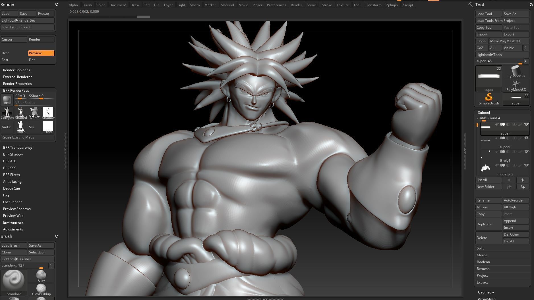Screen dimensions: 534x300
Task: Click the bottom-right subtool folder arrow icon
Action: (523, 187)
